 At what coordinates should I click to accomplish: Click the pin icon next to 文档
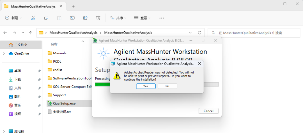pyautogui.click(x=40, y=88)
